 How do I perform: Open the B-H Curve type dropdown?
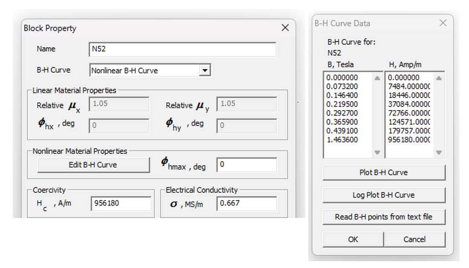[205, 71]
